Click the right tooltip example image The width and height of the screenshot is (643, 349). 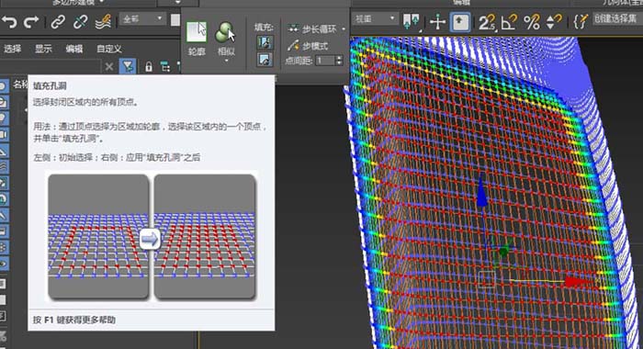[x=205, y=237]
